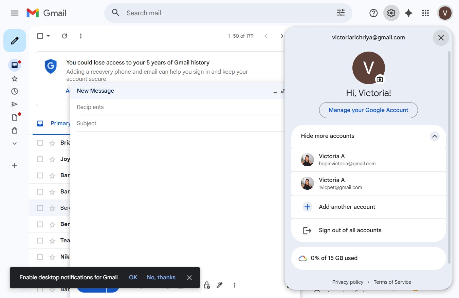The image size is (459, 298).
Task: Star the Nikl email
Action: [52, 257]
